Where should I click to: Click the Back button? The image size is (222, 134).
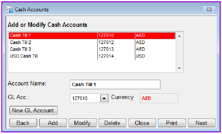click(x=23, y=123)
